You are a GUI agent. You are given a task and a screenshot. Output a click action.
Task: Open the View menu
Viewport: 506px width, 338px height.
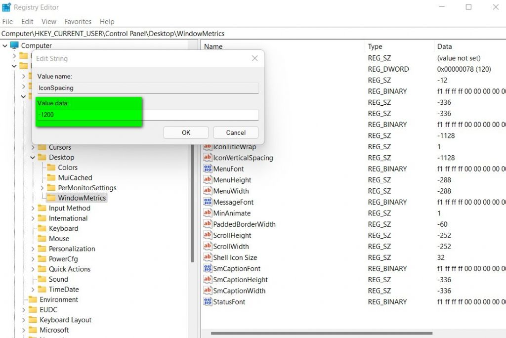48,22
